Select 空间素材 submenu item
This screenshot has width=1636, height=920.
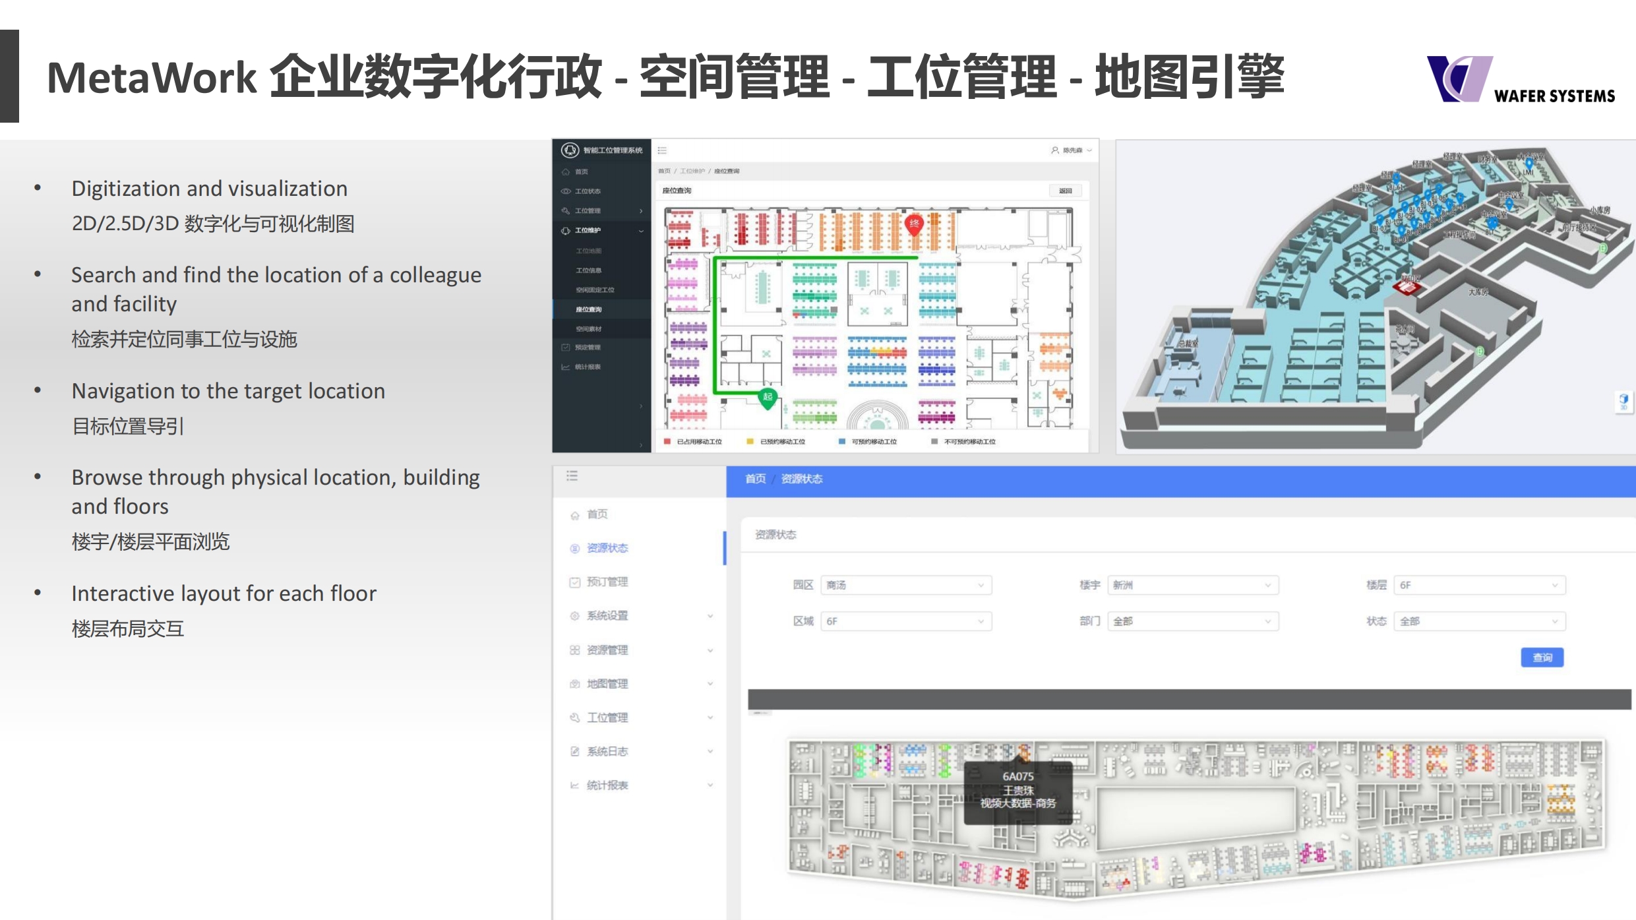click(589, 328)
